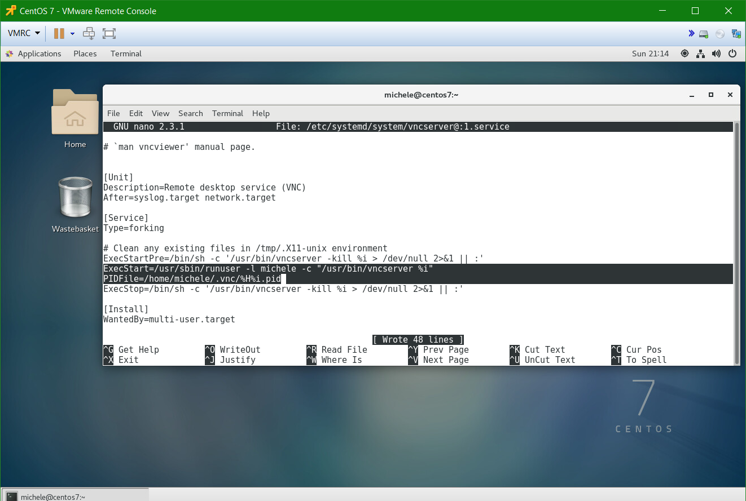Click the "WantedBy=multi-user.target" line

pos(169,320)
